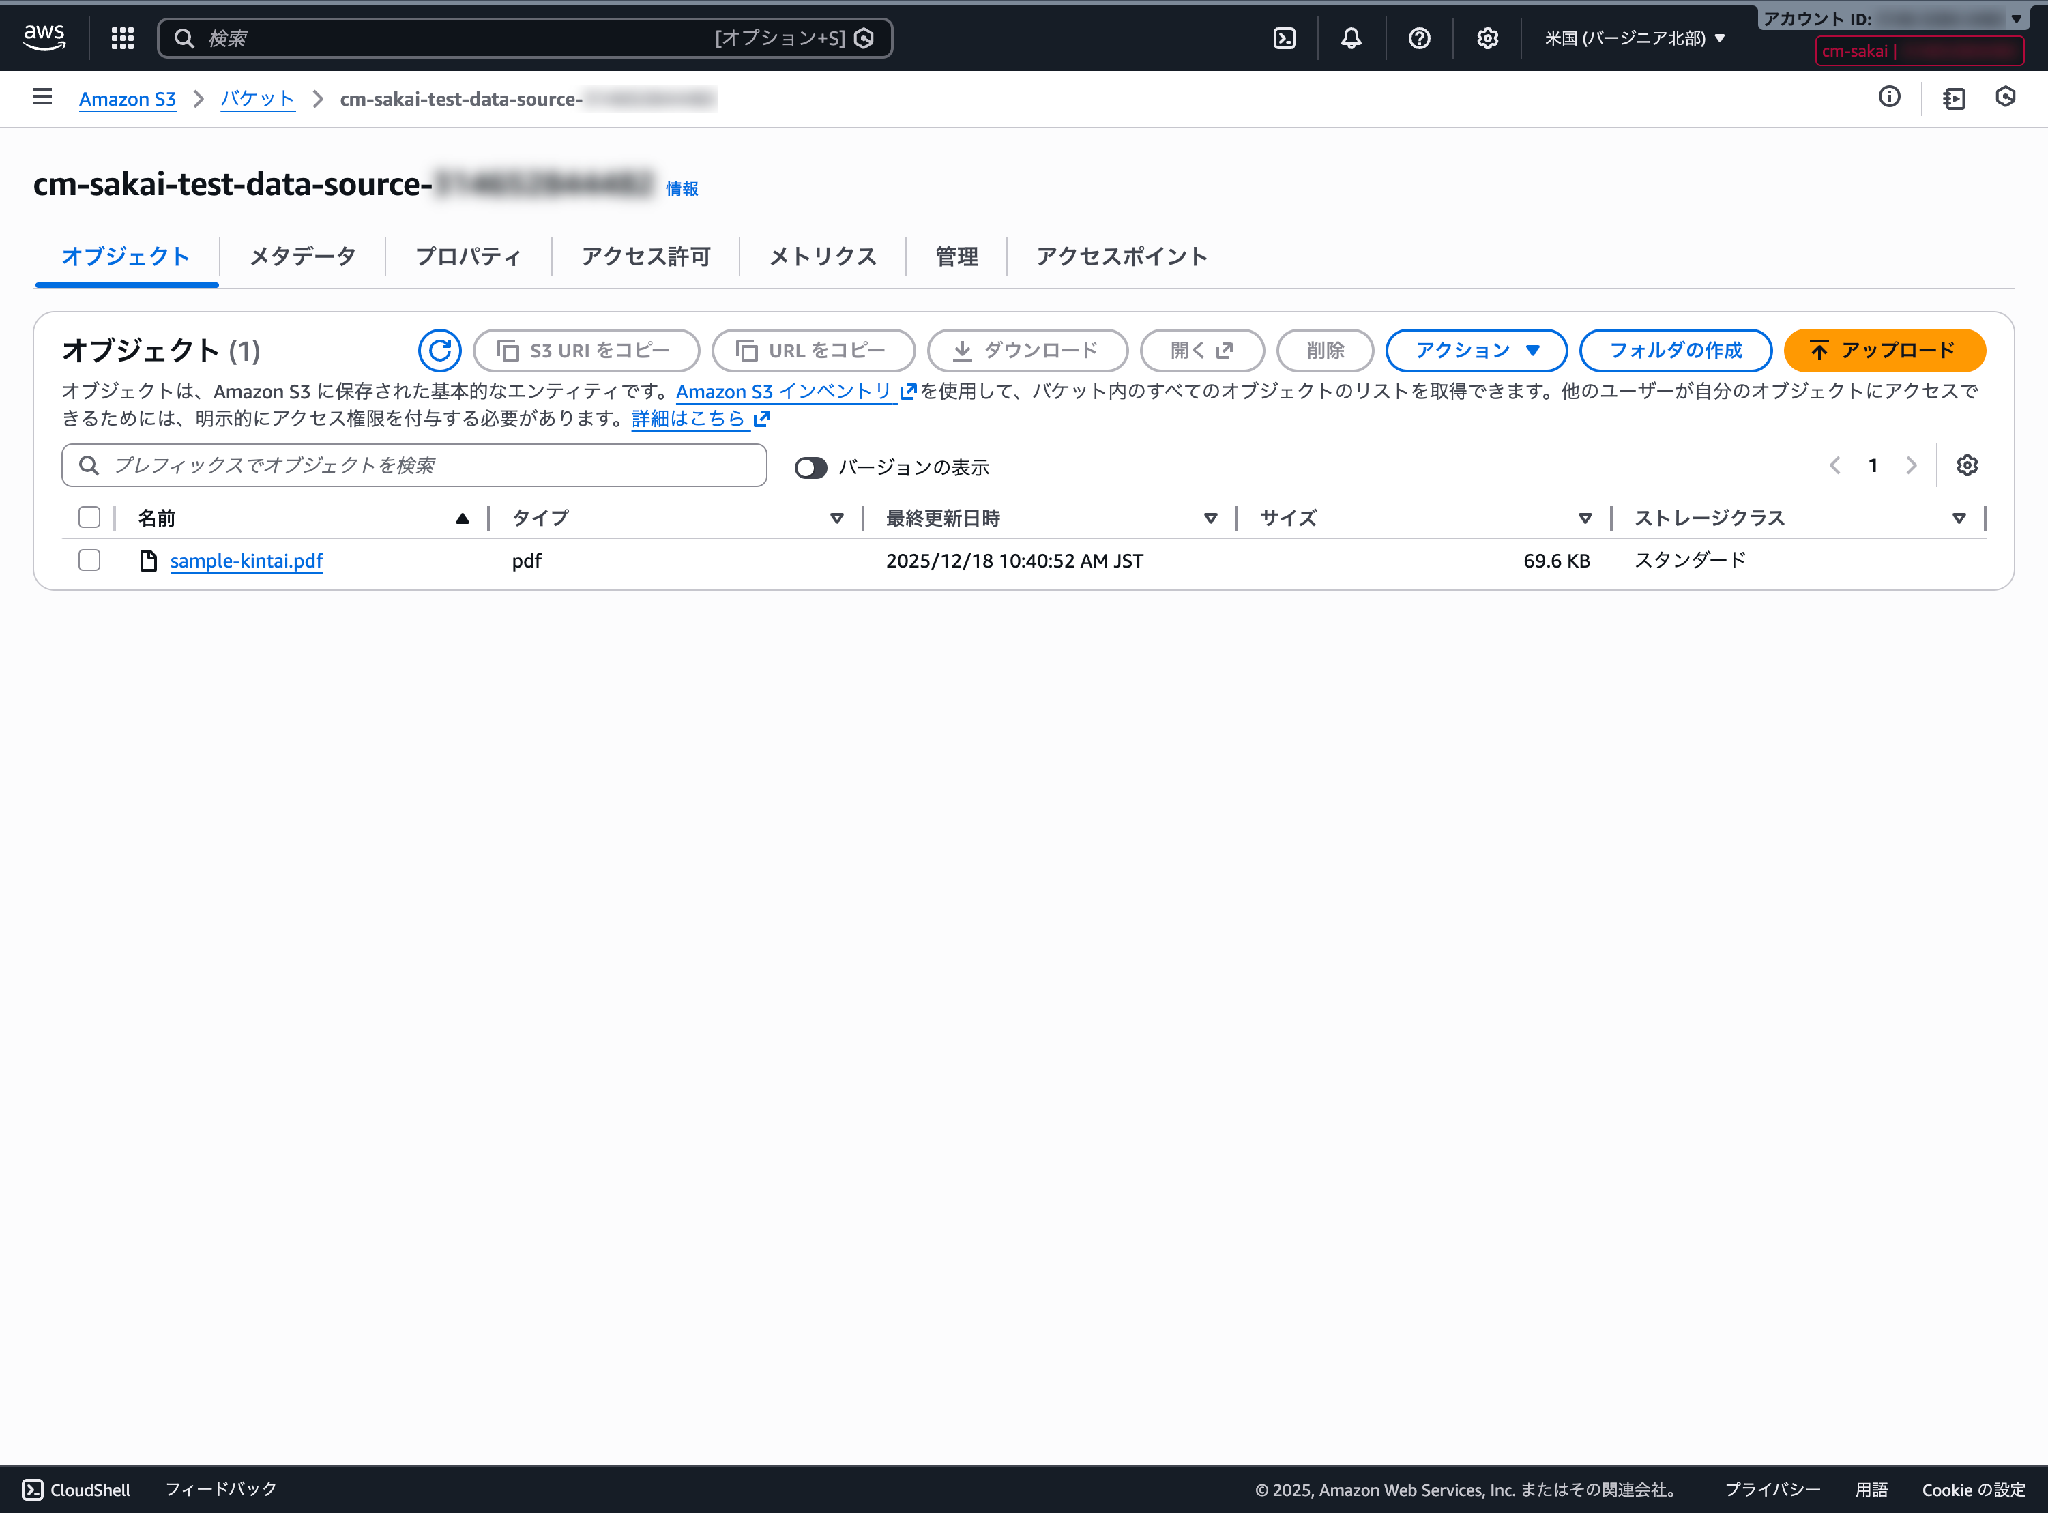Toggle the side navigation hamburger menu
Image resolution: width=2048 pixels, height=1513 pixels.
[42, 97]
